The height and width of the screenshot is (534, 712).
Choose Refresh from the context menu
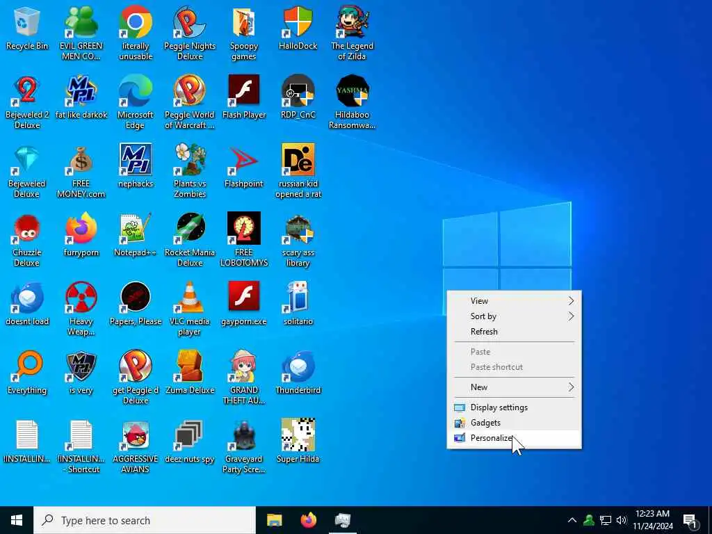tap(514, 332)
